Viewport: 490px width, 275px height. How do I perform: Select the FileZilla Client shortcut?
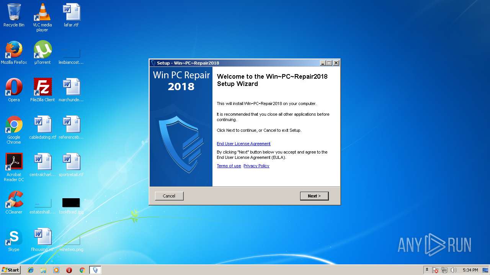point(42,90)
